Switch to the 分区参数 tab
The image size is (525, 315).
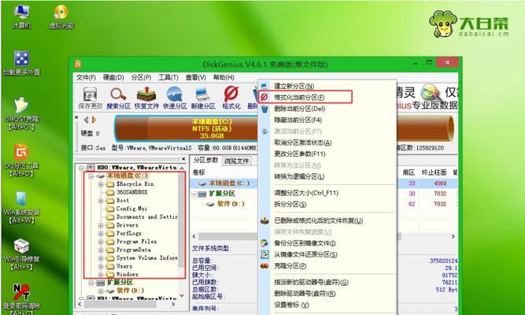pyautogui.click(x=205, y=161)
